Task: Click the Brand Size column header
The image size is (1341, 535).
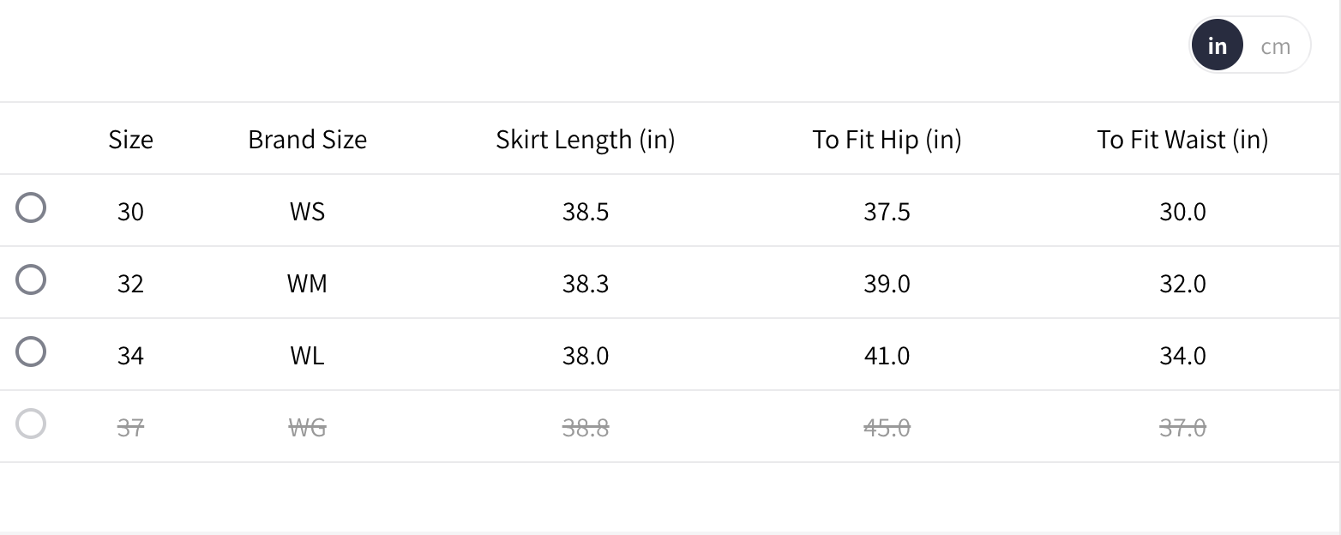Action: click(307, 140)
